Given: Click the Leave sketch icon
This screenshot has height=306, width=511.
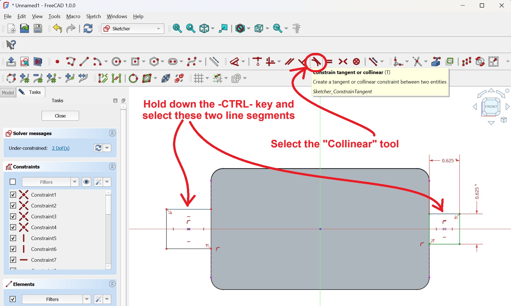Looking at the screenshot, I should [x=11, y=62].
